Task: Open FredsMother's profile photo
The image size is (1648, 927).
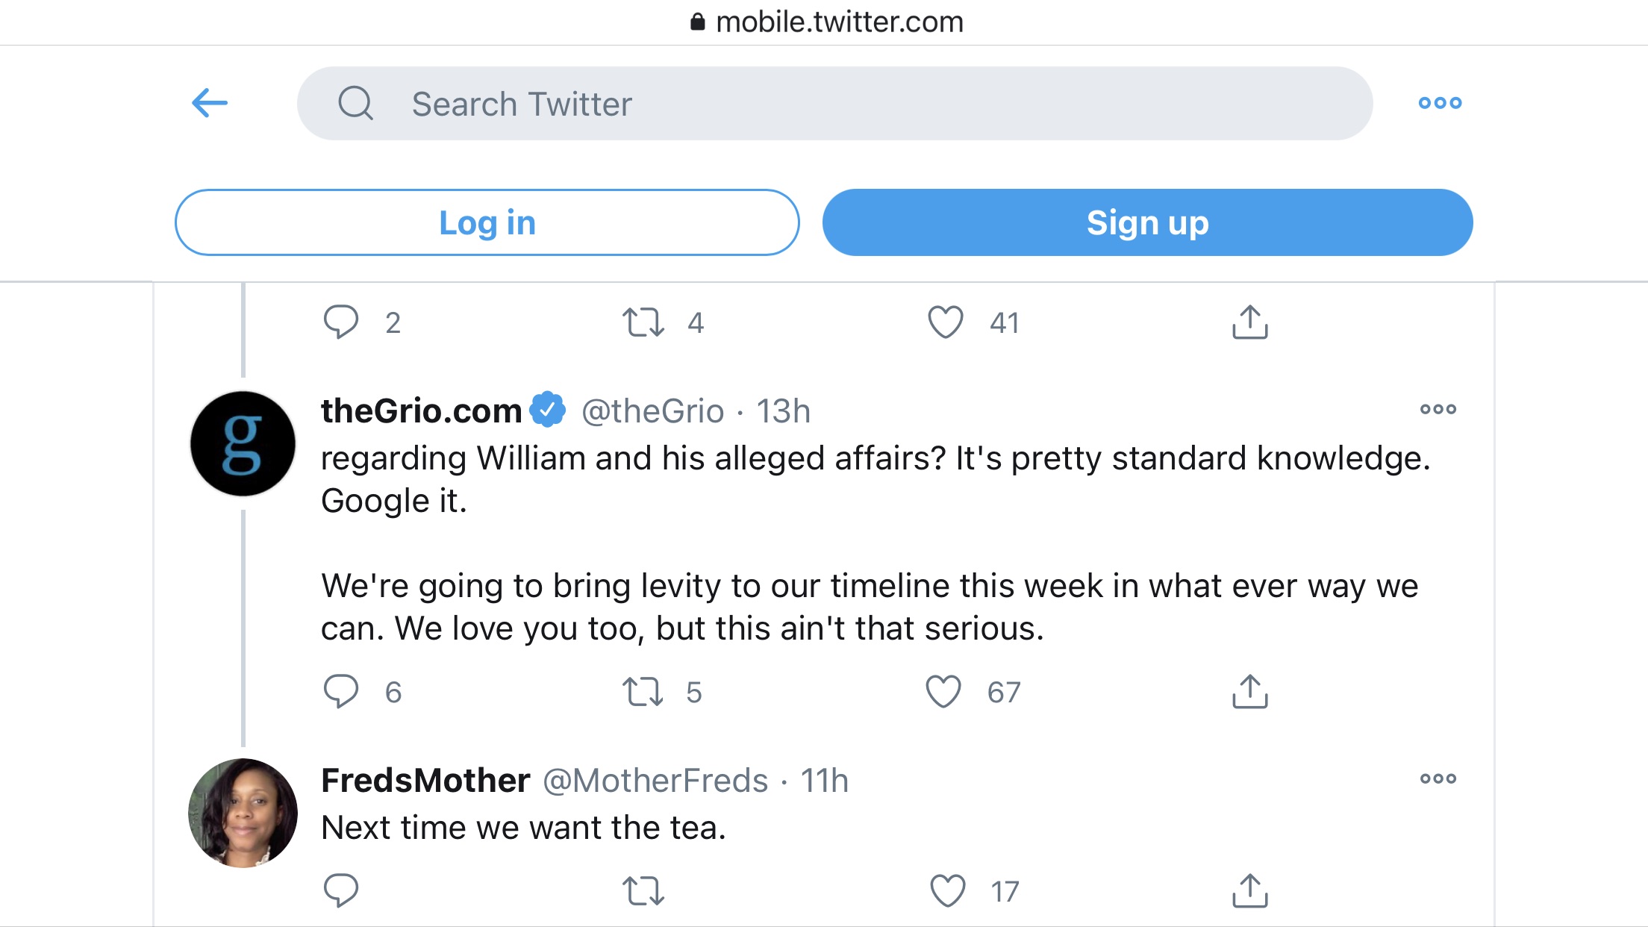Action: tap(243, 813)
